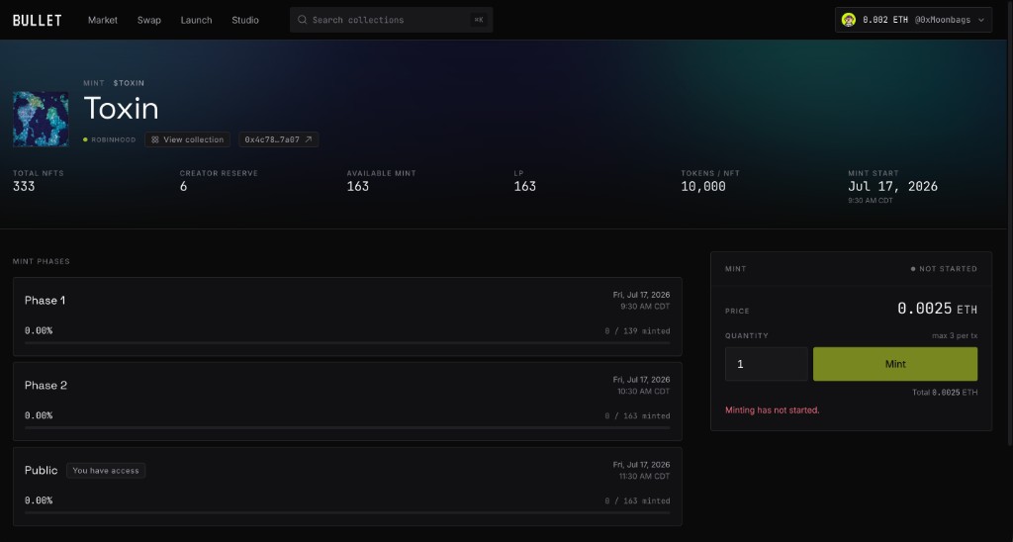
Task: Click the quantity input field
Action: tap(767, 364)
